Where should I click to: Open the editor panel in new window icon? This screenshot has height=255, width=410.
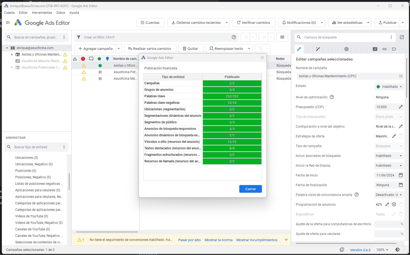pos(402,37)
